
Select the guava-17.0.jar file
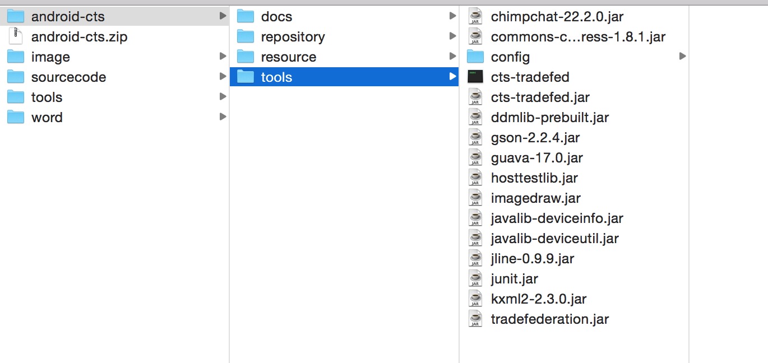pos(574,157)
